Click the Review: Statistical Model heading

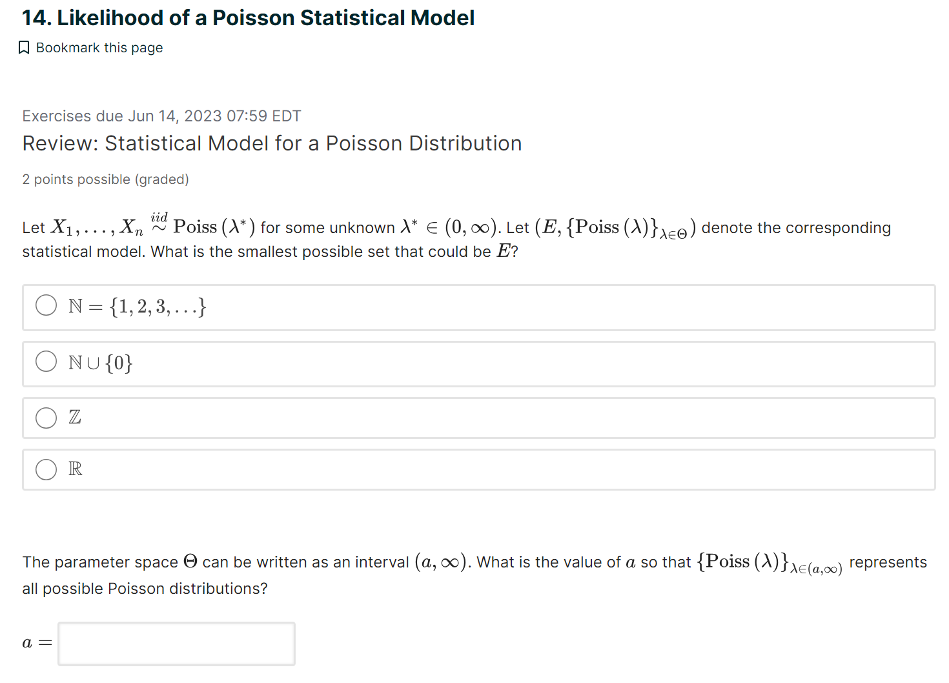click(271, 143)
